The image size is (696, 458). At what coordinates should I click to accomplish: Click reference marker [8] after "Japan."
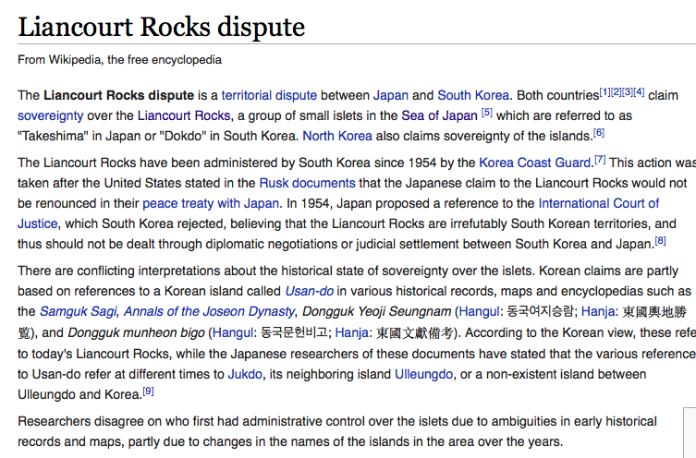[x=660, y=240]
